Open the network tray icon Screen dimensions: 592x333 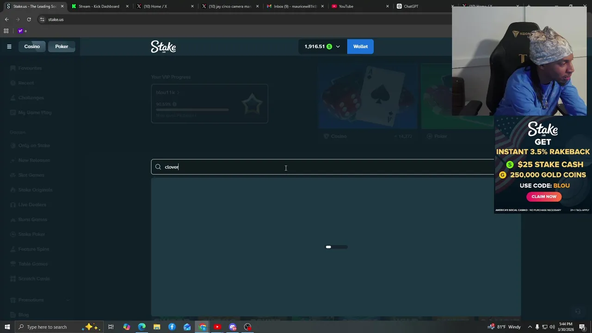[x=545, y=327]
